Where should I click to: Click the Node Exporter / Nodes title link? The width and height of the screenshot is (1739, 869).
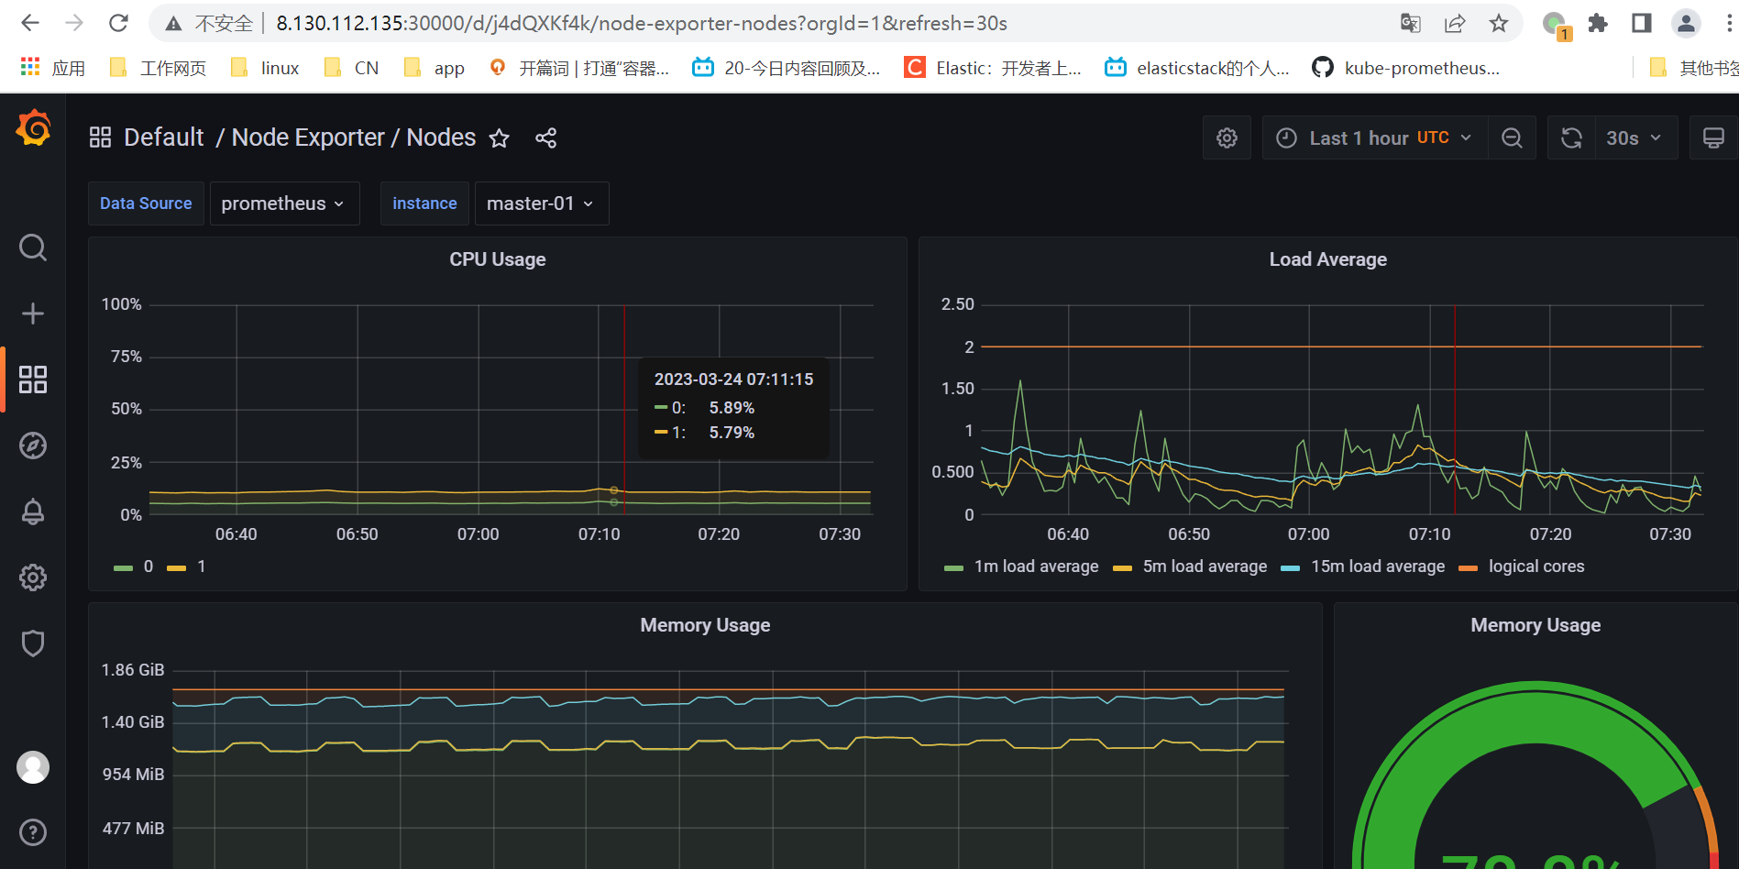coord(353,137)
